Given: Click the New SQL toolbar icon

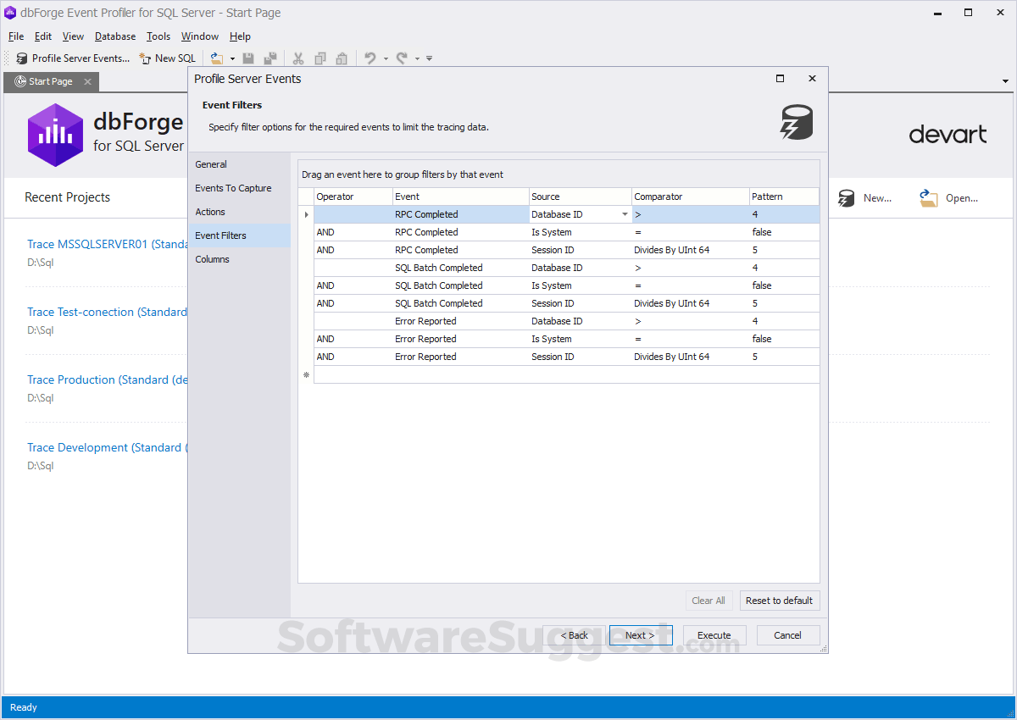Looking at the screenshot, I should click(x=145, y=58).
